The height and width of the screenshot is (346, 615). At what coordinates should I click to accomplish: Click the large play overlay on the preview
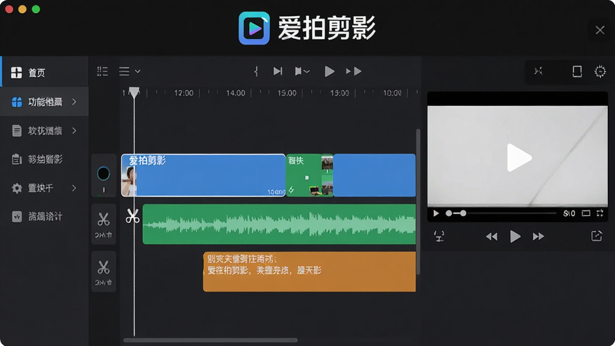(x=518, y=158)
